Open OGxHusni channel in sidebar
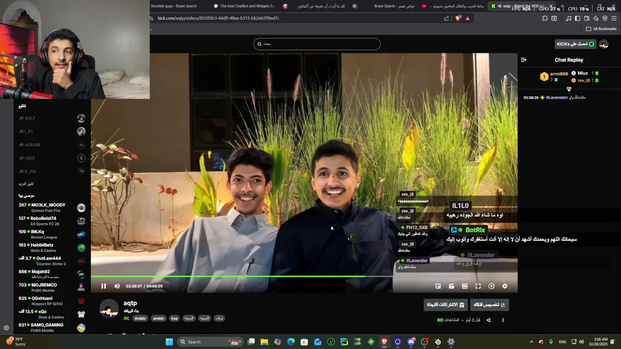This screenshot has height=349, width=621. coord(52,301)
